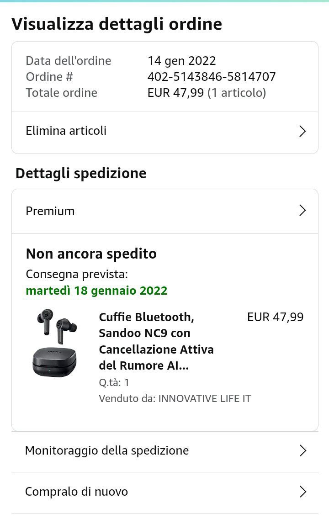
Task: Click the chevron next to Elimina articoli
Action: click(x=302, y=132)
